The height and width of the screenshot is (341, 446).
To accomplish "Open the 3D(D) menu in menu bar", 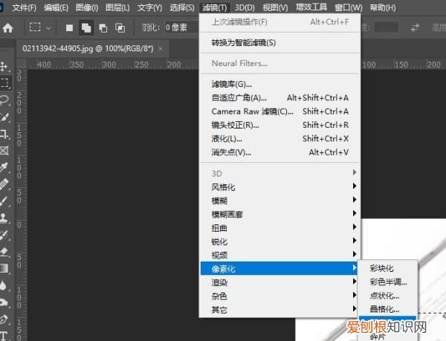I will tap(245, 7).
